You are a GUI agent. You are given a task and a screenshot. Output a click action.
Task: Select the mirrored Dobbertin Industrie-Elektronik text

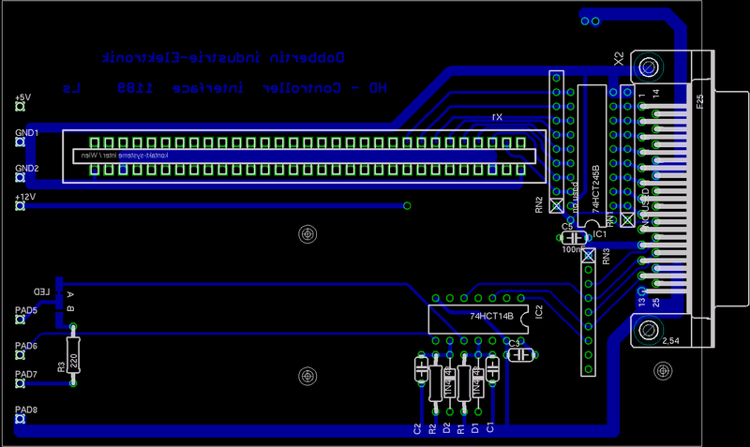pos(223,58)
